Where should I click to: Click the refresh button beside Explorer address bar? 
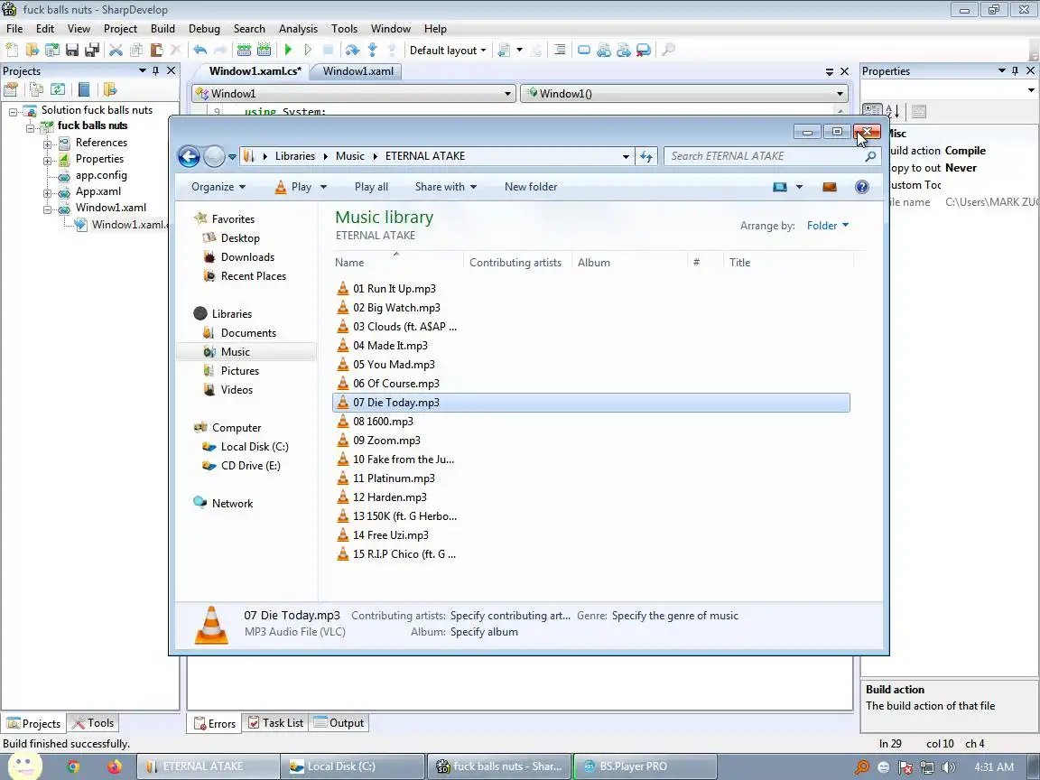click(x=646, y=156)
